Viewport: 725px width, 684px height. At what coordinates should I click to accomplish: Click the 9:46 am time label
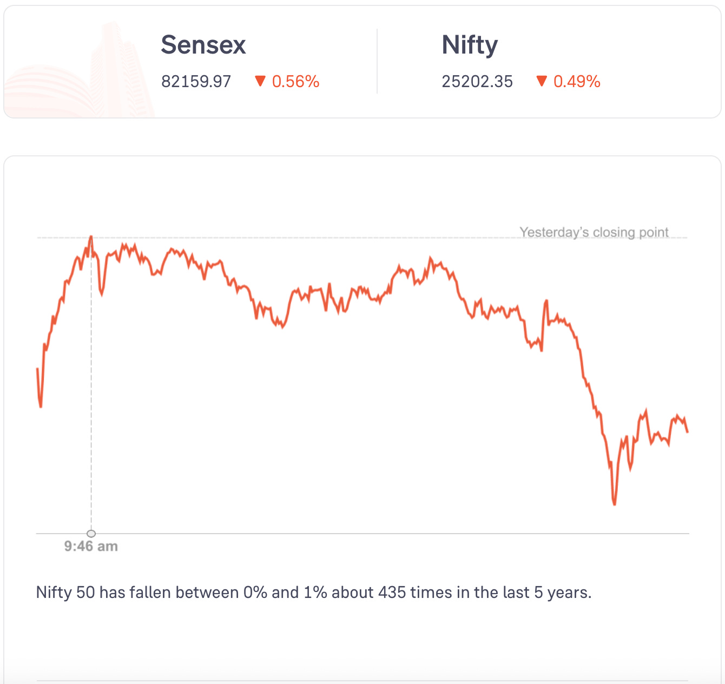pos(91,547)
